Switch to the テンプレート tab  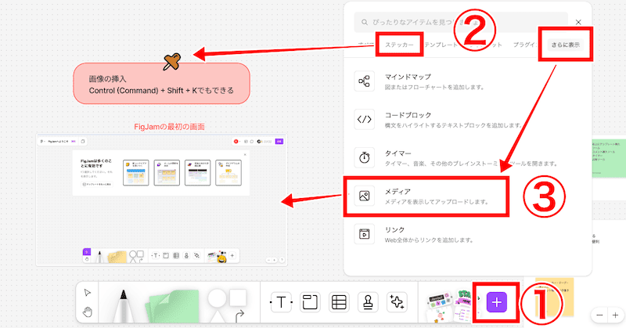[443, 46]
